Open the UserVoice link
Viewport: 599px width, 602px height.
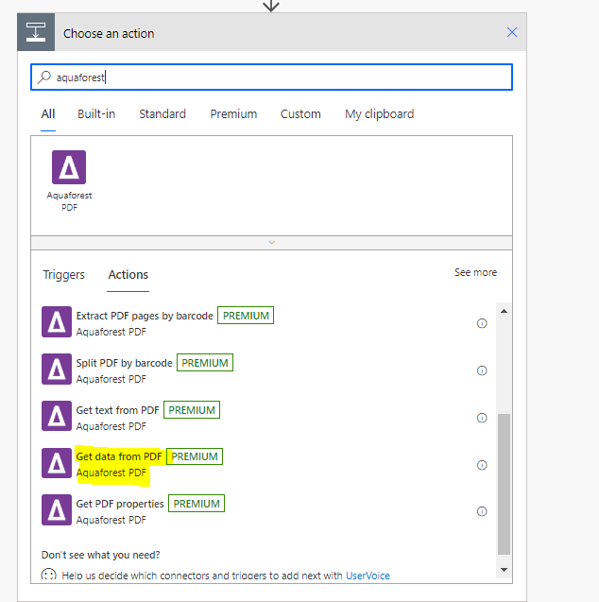click(x=368, y=576)
